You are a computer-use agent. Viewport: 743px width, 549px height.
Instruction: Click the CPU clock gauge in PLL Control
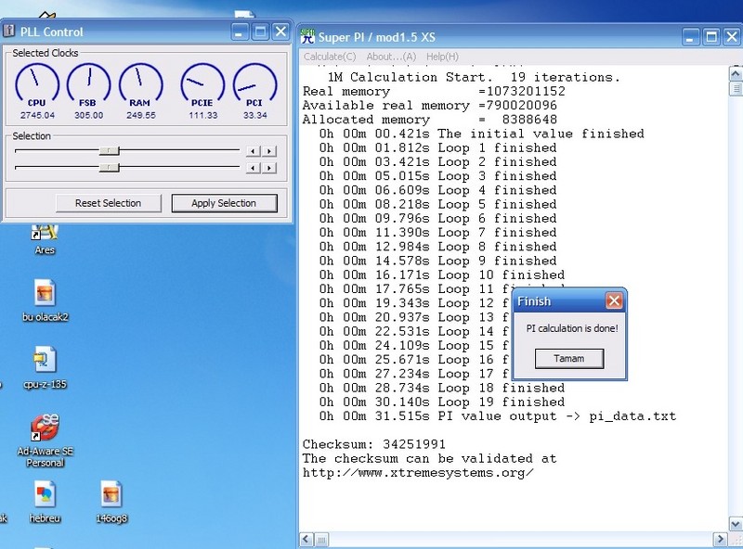click(37, 85)
